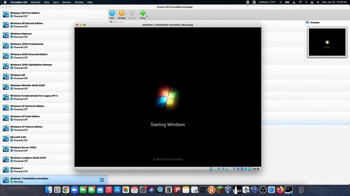Select Windows 98 First Edition VM
The height and width of the screenshot is (196, 350).
pyautogui.click(x=54, y=15)
